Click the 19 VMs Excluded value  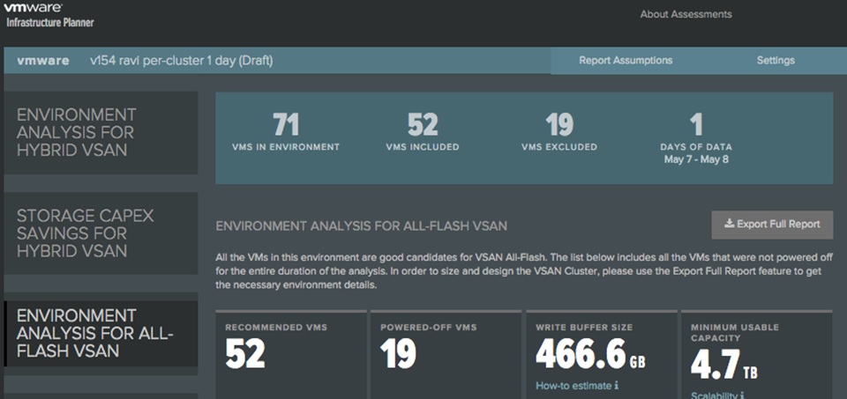click(x=559, y=125)
